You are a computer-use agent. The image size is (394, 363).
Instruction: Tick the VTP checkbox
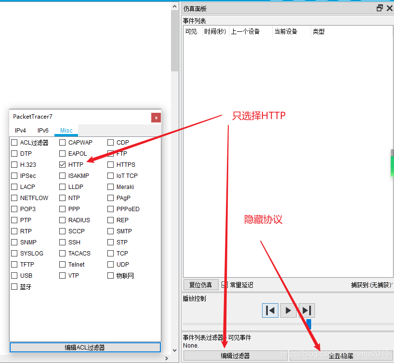pos(62,275)
